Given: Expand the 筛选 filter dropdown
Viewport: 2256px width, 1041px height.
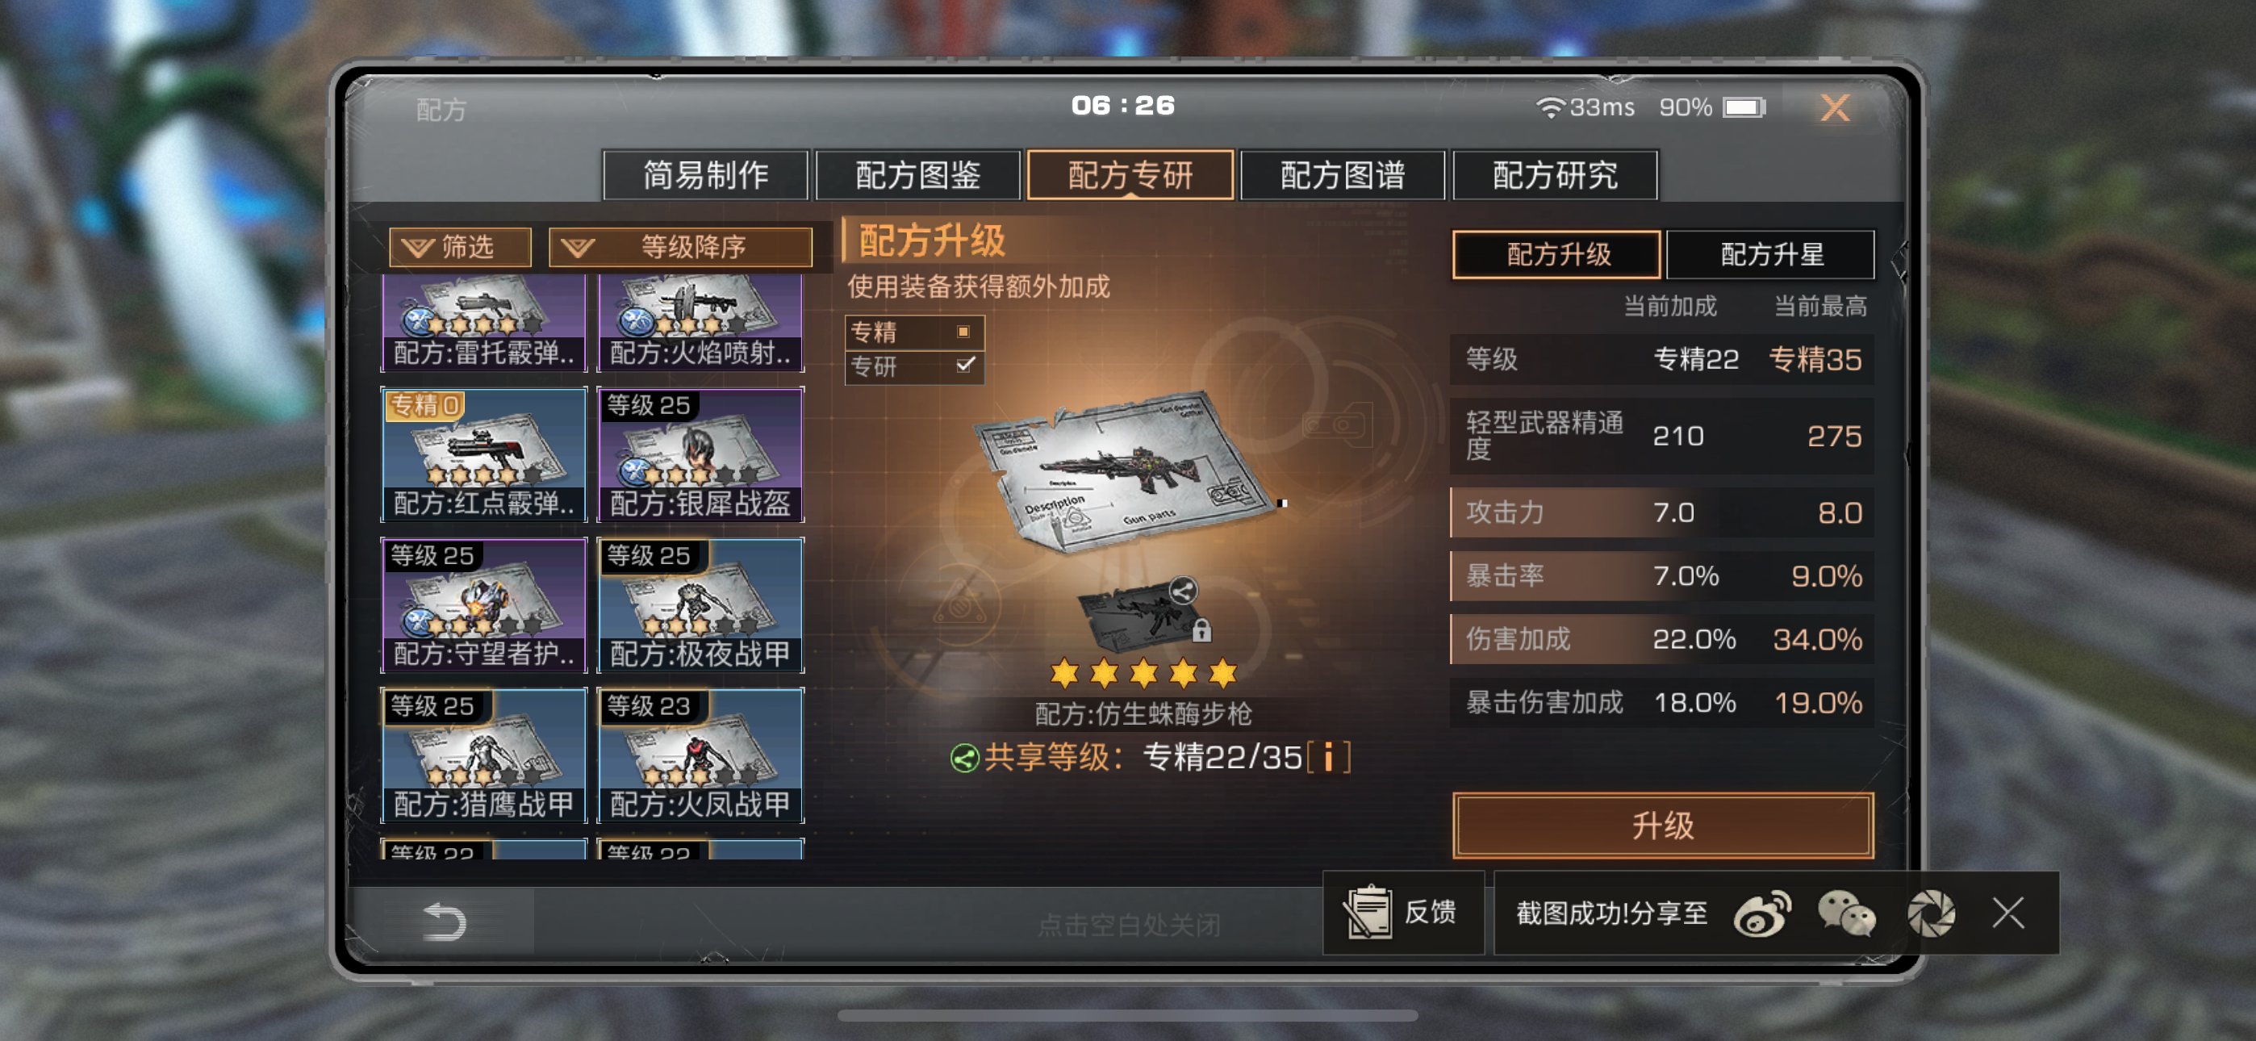Looking at the screenshot, I should coord(461,247).
